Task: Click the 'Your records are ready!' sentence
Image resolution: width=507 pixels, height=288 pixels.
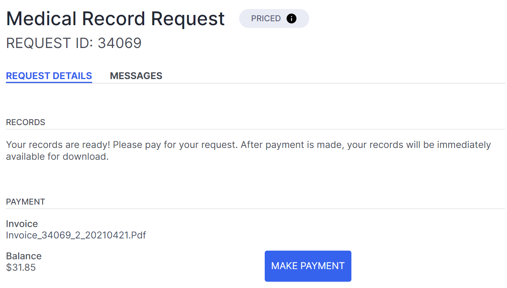Action: pos(58,145)
